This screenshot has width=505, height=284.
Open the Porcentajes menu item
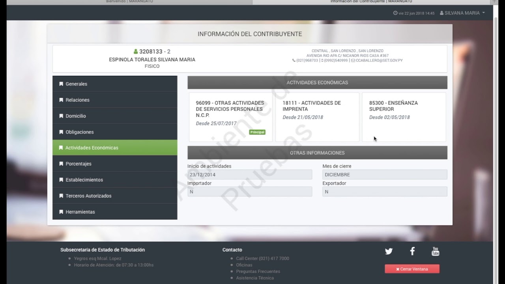pos(79,164)
